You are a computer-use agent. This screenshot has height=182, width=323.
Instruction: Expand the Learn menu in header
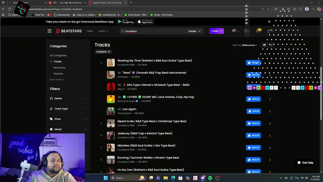(103, 31)
